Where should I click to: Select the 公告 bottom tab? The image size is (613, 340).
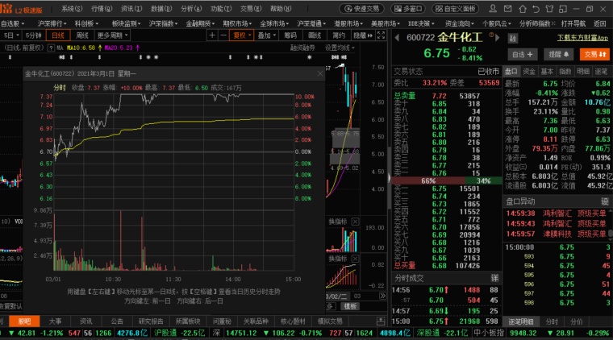tap(117, 320)
